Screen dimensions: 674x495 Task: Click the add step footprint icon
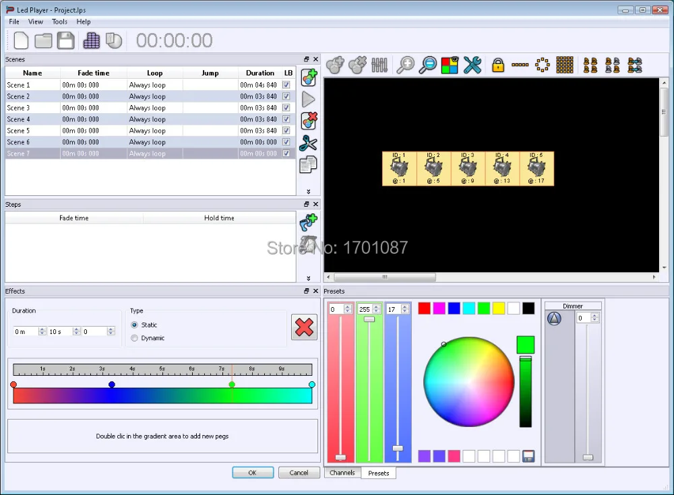(x=308, y=222)
